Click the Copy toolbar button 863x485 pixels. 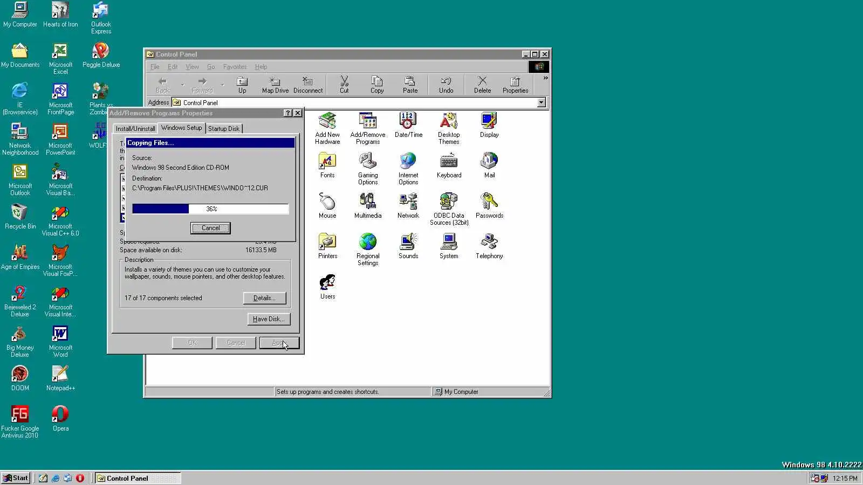pyautogui.click(x=377, y=85)
